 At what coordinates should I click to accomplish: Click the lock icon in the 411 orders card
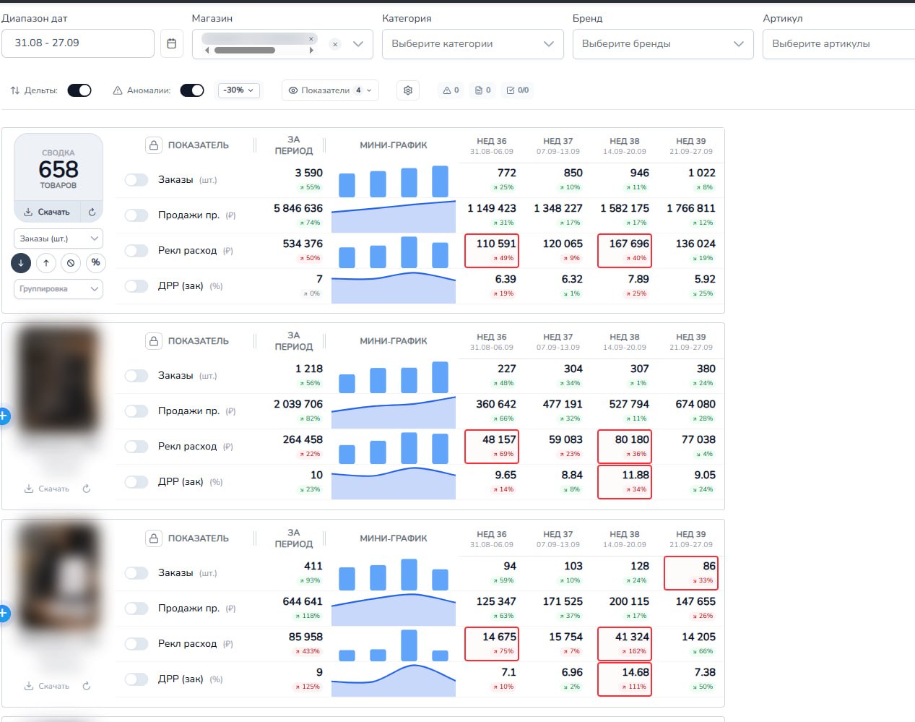(x=154, y=538)
